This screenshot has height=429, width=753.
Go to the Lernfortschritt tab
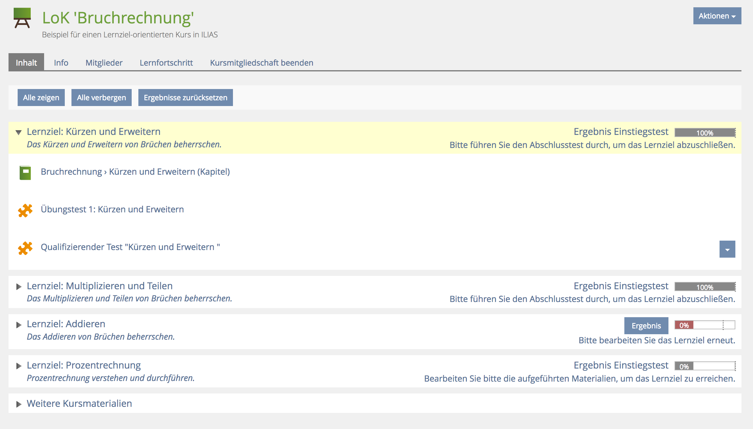166,63
